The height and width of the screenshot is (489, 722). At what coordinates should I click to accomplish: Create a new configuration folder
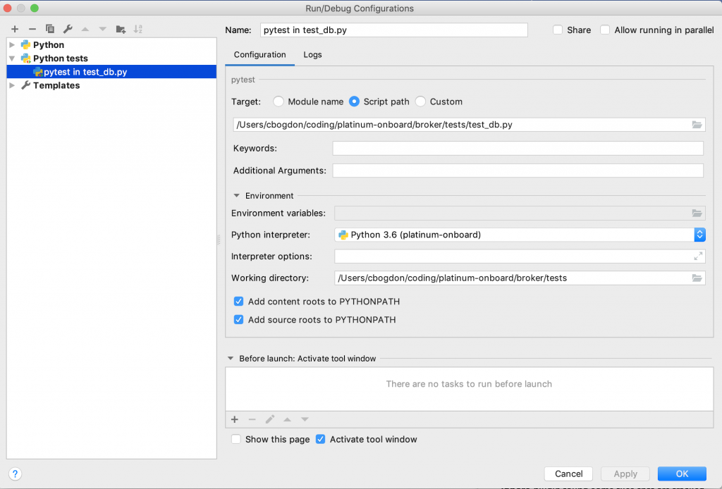[120, 29]
